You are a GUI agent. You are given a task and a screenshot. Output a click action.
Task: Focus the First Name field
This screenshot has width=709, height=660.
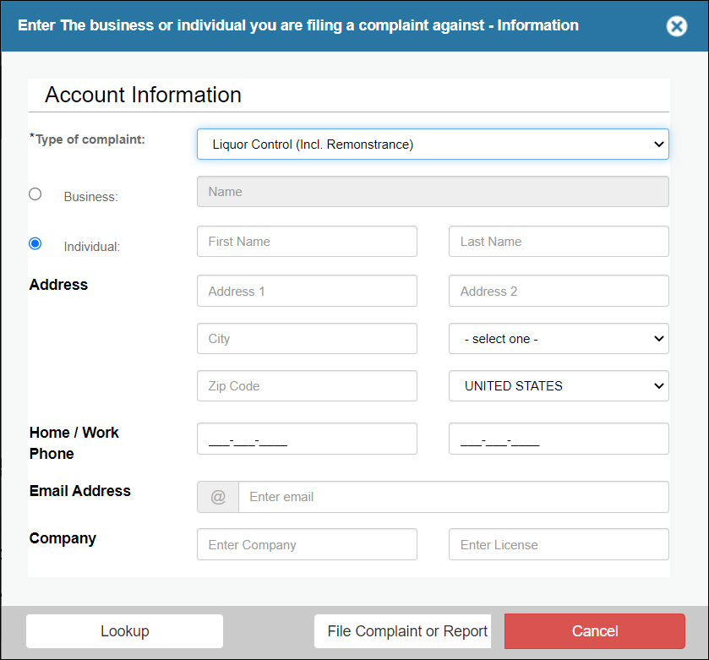[307, 242]
